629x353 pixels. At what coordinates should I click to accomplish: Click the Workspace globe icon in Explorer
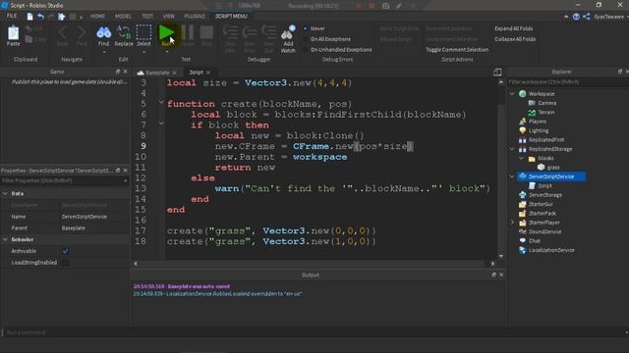coord(522,94)
